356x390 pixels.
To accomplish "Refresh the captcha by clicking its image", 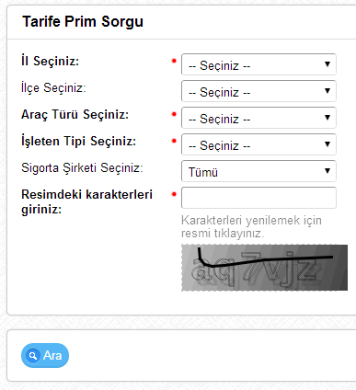I will (265, 268).
